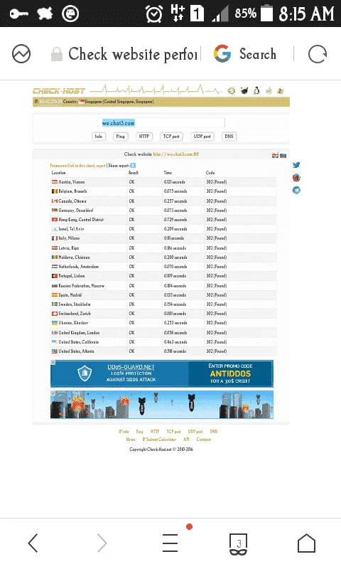Open the tab switcher showing 3 tabs
Viewport: 341px width, 569px height.
(x=239, y=543)
